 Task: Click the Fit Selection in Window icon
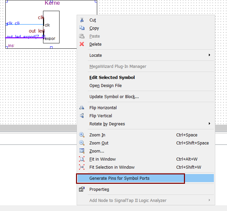click(82, 167)
